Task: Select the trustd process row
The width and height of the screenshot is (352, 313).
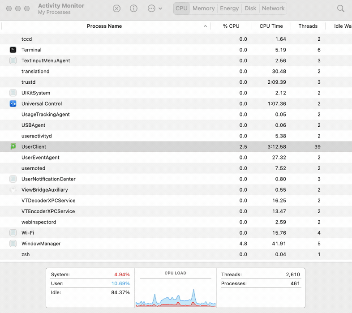Action: pyautogui.click(x=176, y=82)
